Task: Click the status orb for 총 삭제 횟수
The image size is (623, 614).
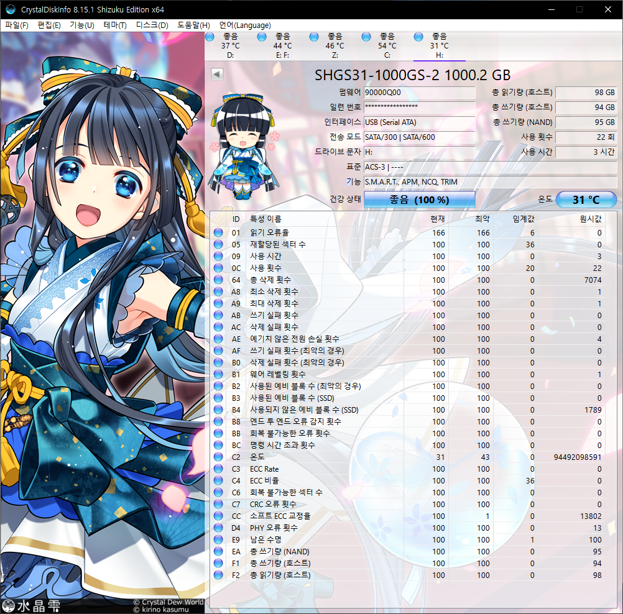Action: (x=218, y=280)
